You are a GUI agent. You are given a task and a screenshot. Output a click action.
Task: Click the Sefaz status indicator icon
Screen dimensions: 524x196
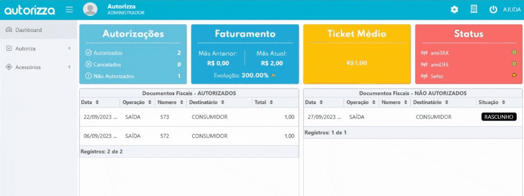515,75
